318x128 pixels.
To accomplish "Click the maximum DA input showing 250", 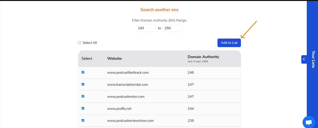I will [x=173, y=28].
